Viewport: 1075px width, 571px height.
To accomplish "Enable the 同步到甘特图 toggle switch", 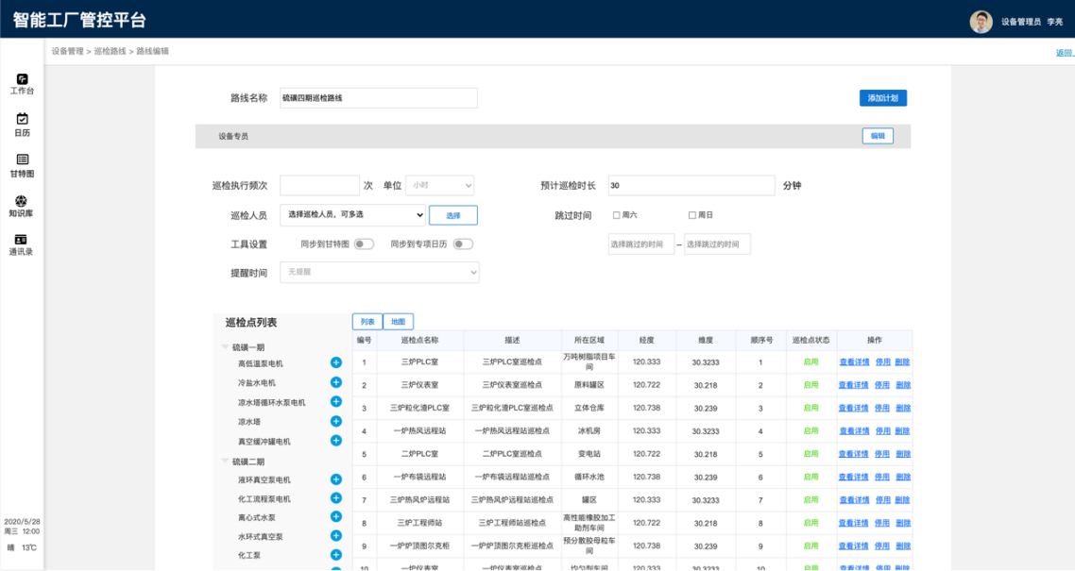I will (364, 244).
